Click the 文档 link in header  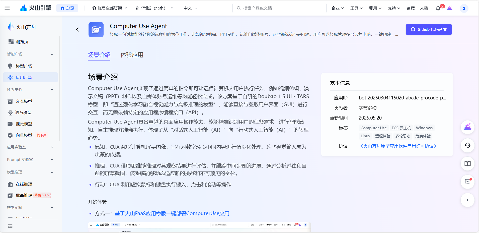click(424, 8)
